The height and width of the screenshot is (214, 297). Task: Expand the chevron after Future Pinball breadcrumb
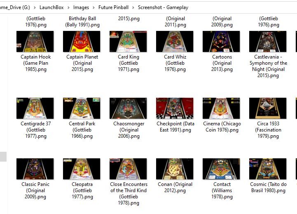[133, 7]
